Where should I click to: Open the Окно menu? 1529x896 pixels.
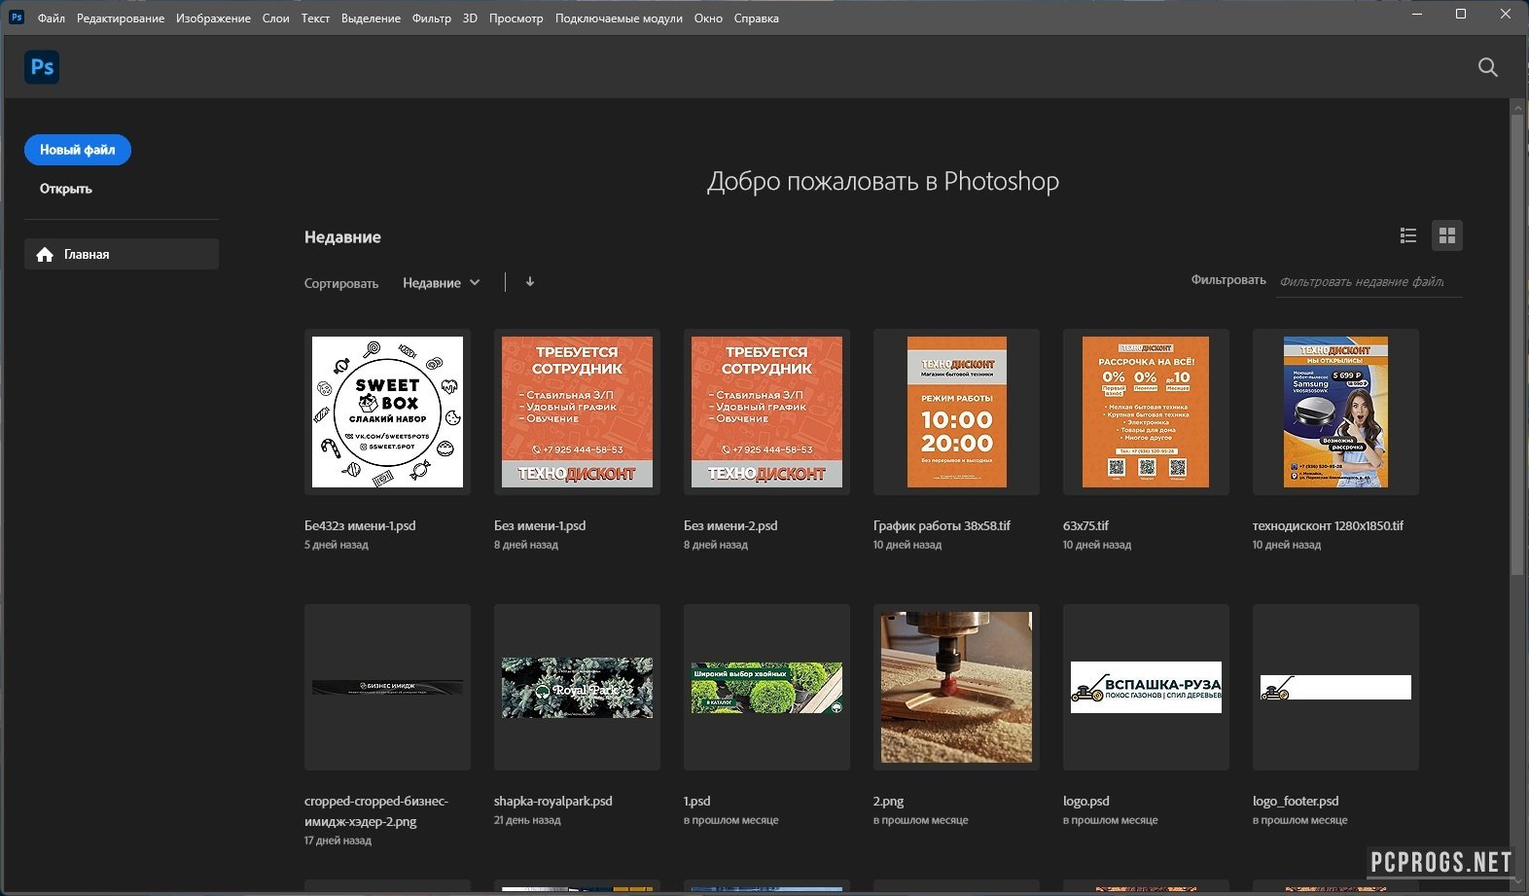(708, 18)
